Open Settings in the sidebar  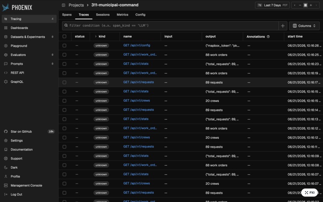click(29, 140)
